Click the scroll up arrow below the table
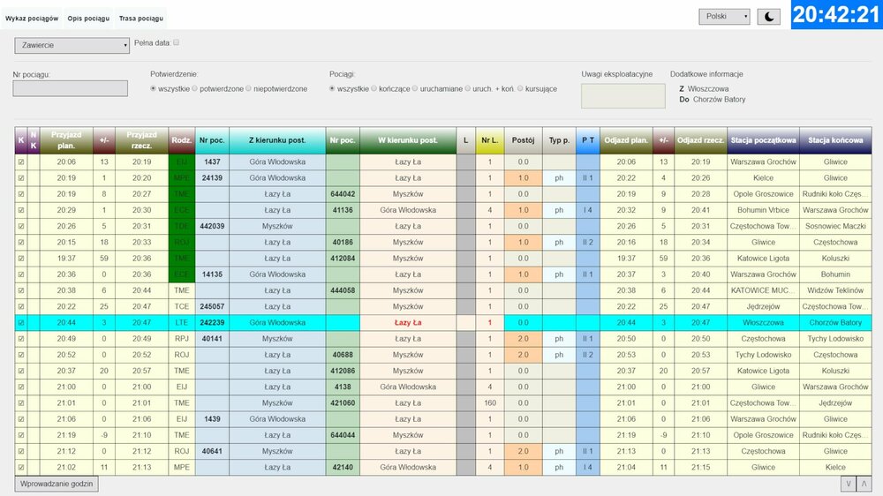Screen dimensions: 883x496 click(x=864, y=484)
